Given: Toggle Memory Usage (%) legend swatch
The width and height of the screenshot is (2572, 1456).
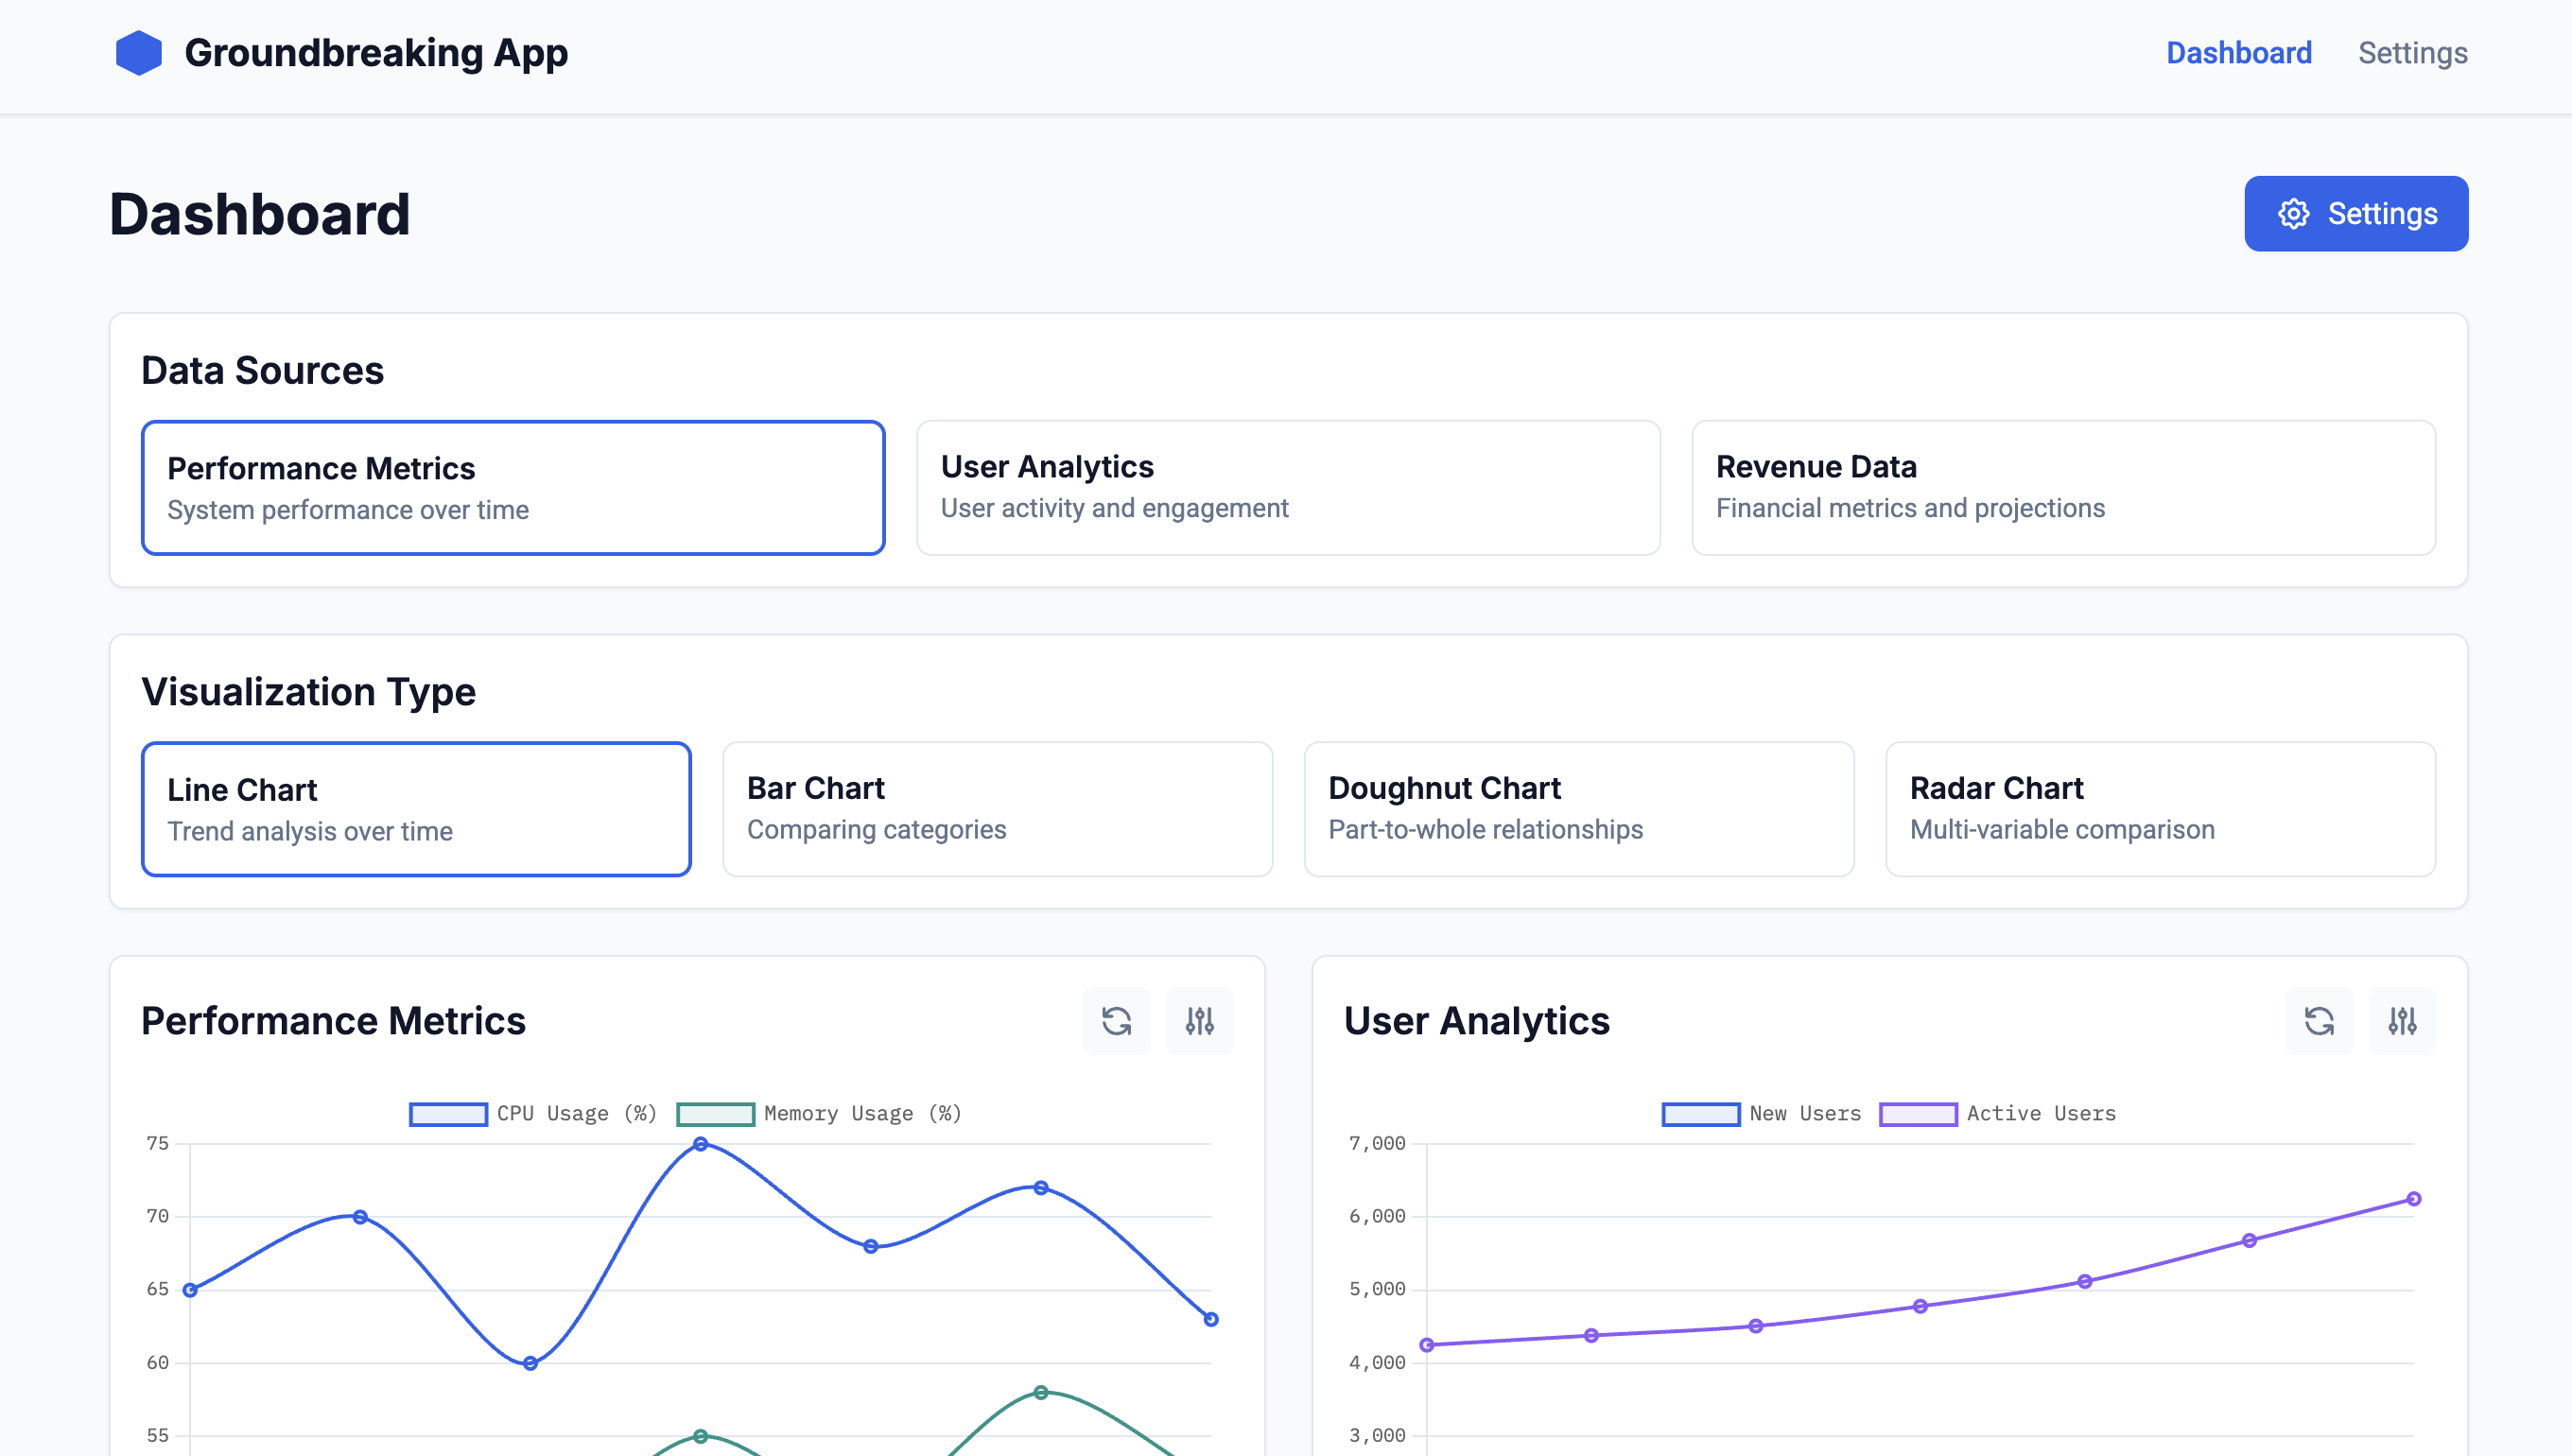Looking at the screenshot, I should (x=715, y=1114).
